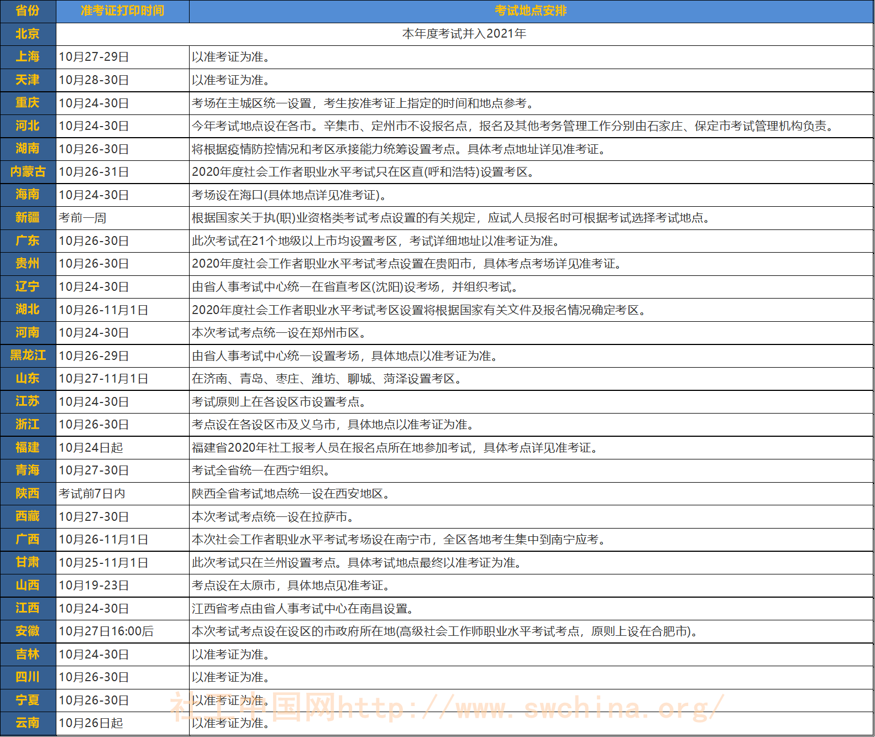
Task: Select the 江西 province cell
Action: (x=28, y=608)
